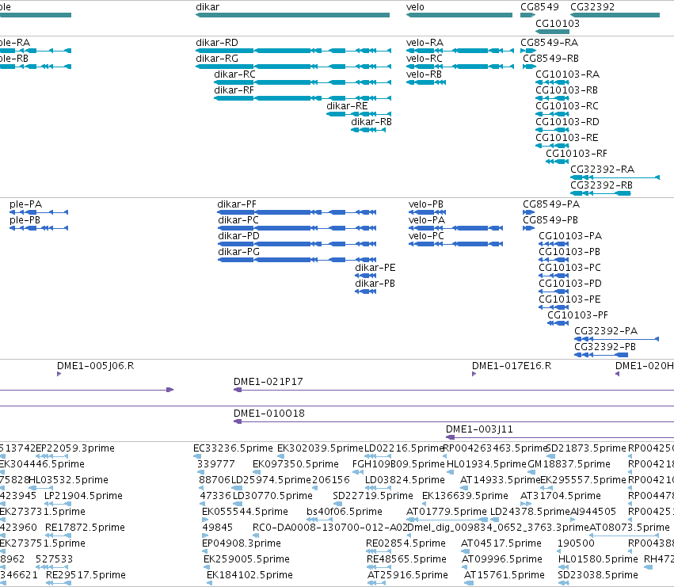
Task: Open the DME1-021P17 BAC clone label
Action: pos(268,382)
